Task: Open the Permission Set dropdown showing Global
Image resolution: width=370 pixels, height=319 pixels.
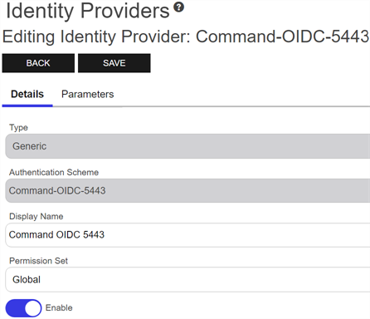Action: click(187, 279)
